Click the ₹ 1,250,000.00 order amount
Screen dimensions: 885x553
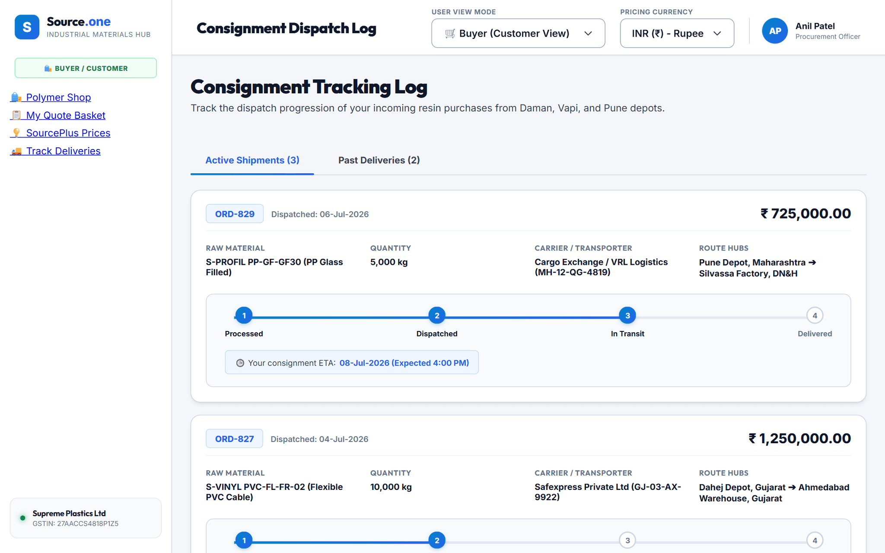click(799, 439)
